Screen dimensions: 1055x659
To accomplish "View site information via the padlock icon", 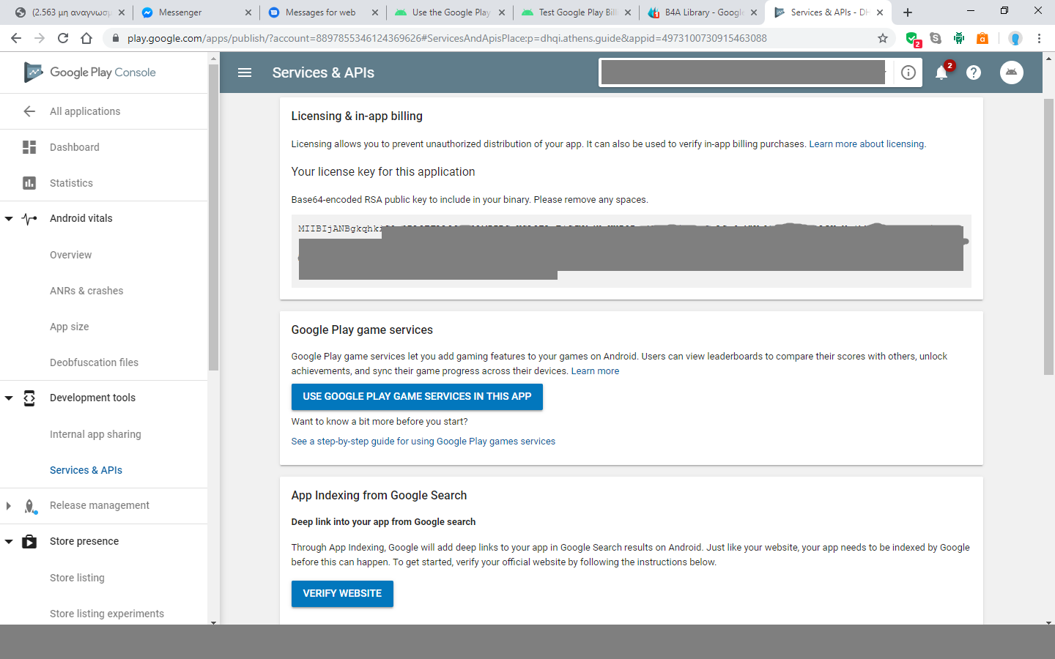I will (x=116, y=38).
